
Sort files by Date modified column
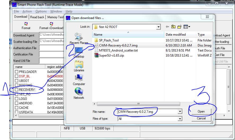[x=180, y=35]
